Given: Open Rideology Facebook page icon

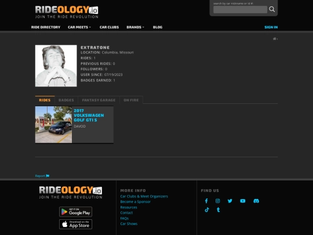Looking at the screenshot, I should pyautogui.click(x=206, y=201).
